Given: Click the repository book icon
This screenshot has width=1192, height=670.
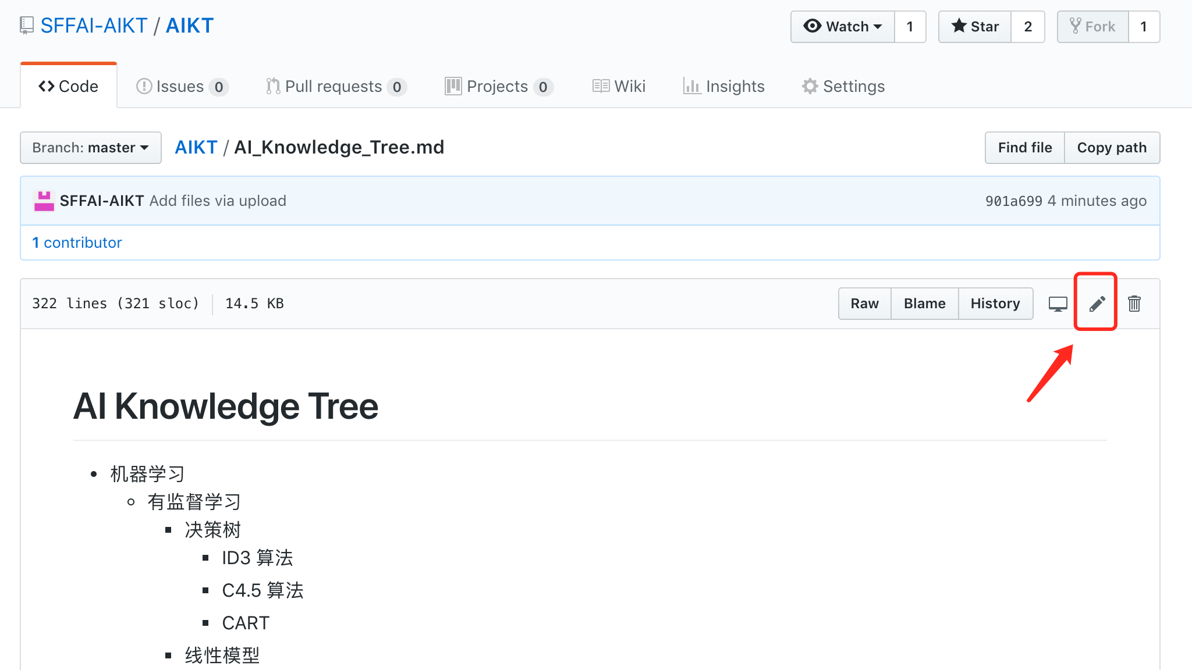Looking at the screenshot, I should tap(27, 26).
